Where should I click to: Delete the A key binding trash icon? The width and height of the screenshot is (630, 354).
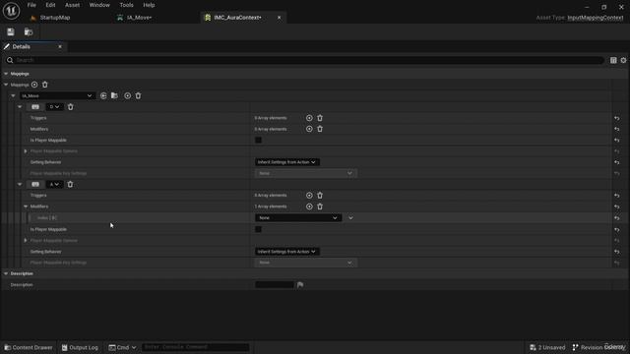(x=70, y=184)
